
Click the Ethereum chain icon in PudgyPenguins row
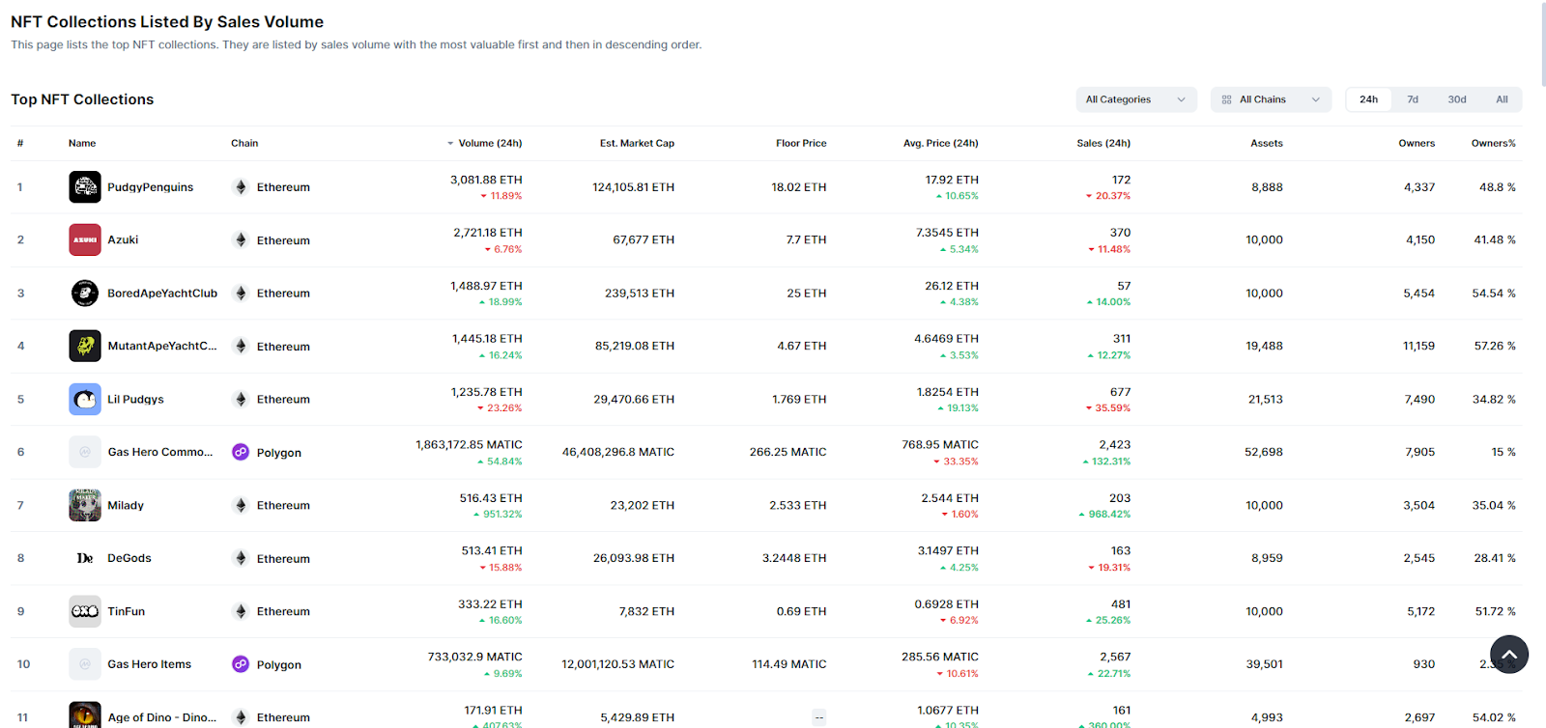[x=241, y=187]
